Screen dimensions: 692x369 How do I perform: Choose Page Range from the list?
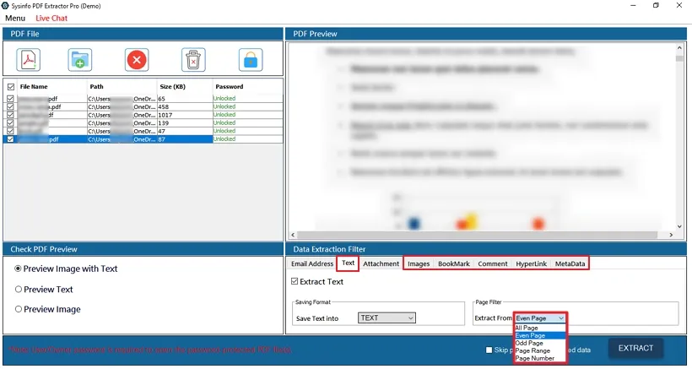[x=540, y=350]
